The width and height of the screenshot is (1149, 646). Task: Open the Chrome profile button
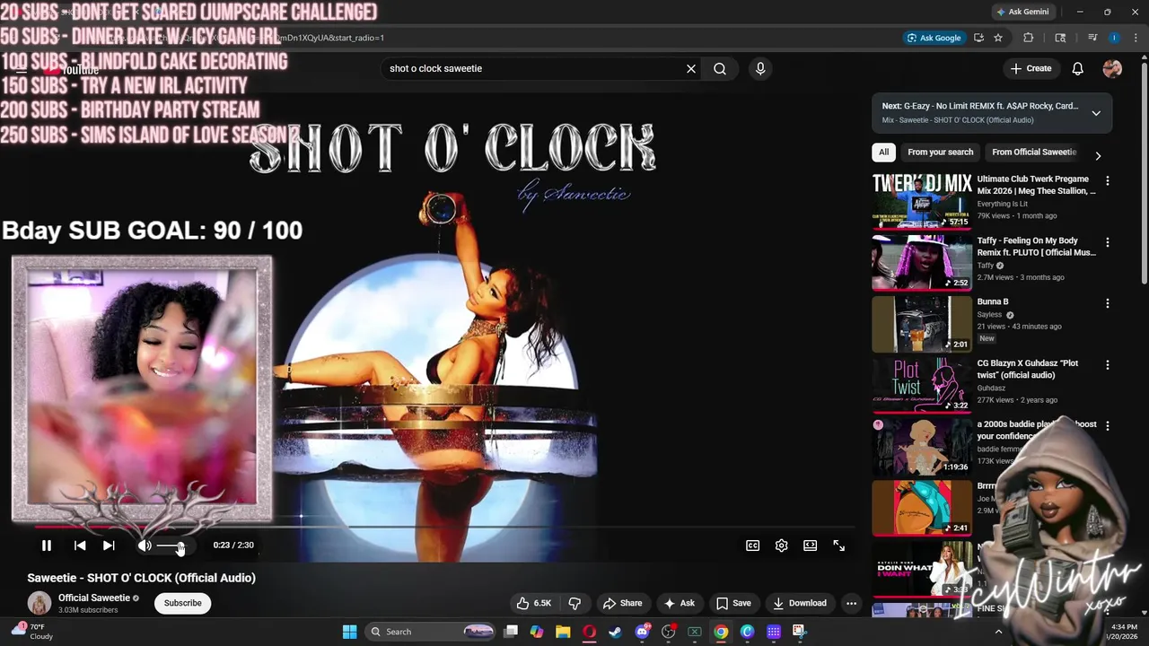1114,38
